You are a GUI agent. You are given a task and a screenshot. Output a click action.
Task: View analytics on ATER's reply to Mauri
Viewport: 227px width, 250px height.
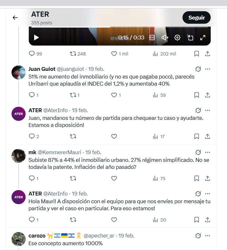click(x=159, y=220)
